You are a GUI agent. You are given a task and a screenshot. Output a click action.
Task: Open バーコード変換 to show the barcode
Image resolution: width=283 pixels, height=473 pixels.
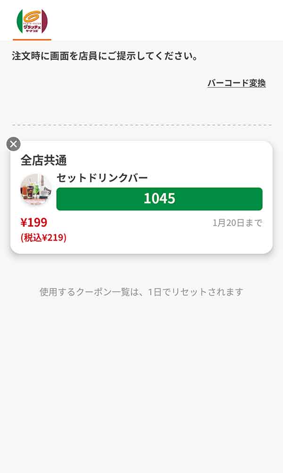click(237, 83)
